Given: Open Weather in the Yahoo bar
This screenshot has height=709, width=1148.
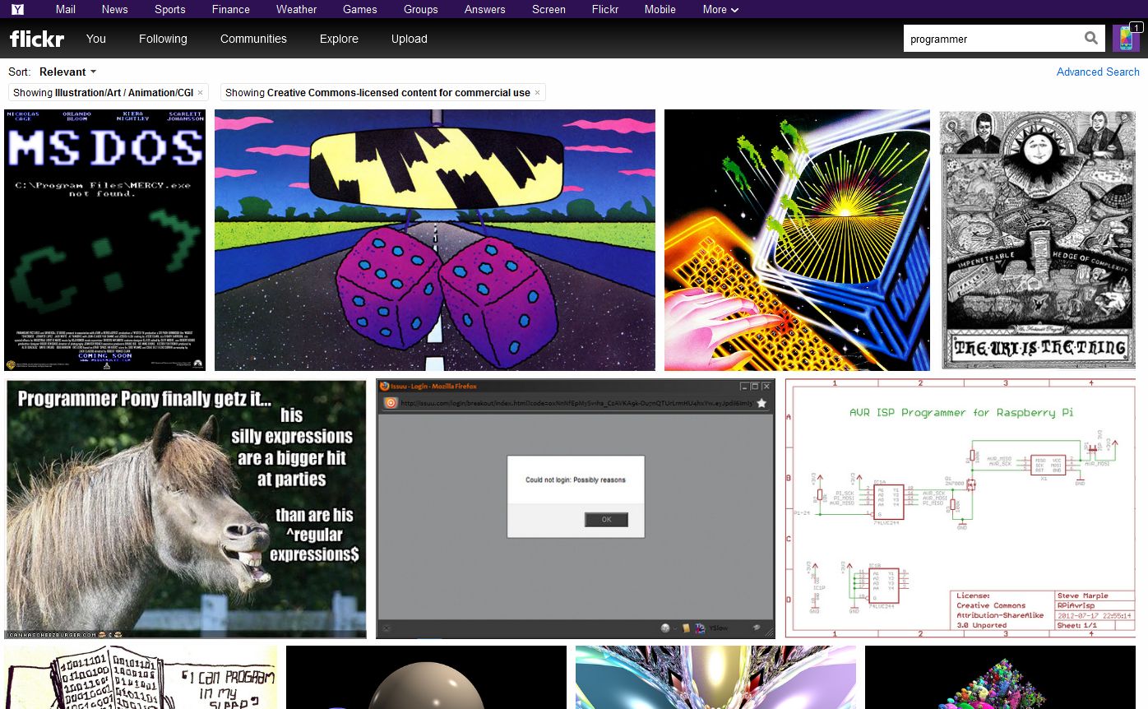Looking at the screenshot, I should pos(297,10).
